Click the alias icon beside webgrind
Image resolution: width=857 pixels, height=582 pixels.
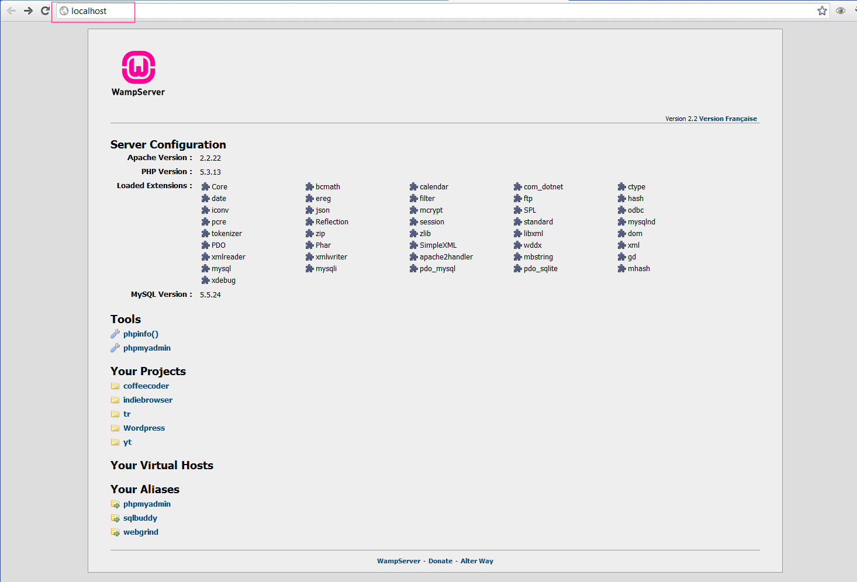[x=115, y=532]
